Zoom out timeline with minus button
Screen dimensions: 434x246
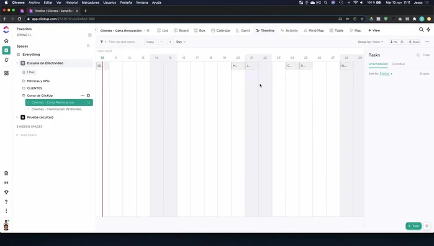[x=161, y=42]
